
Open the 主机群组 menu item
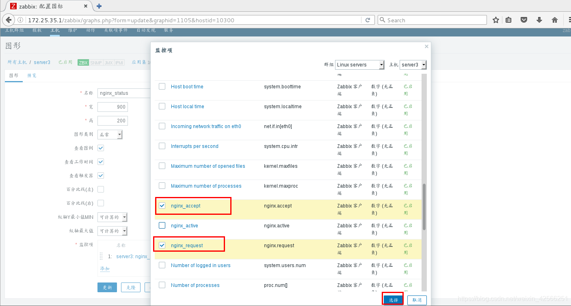(x=14, y=31)
